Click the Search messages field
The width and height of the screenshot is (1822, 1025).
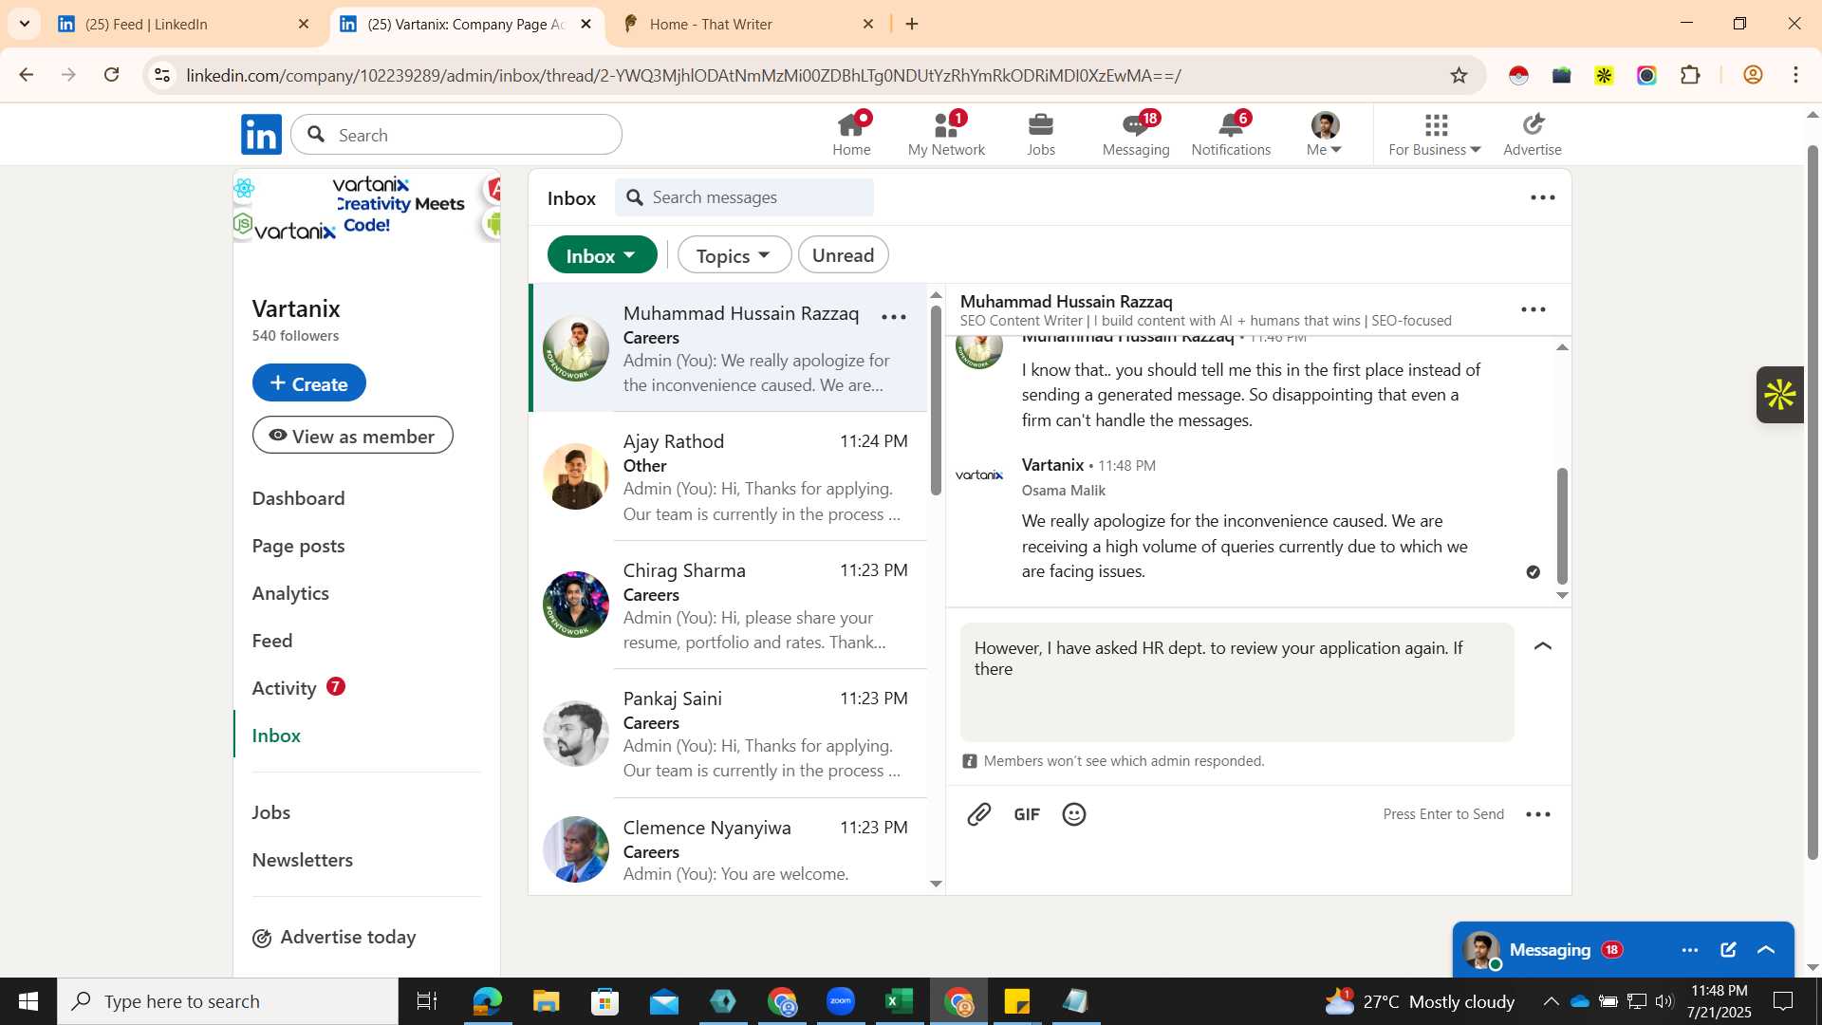tap(744, 197)
